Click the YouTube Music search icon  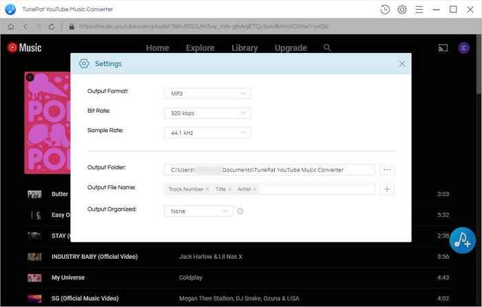pos(327,47)
